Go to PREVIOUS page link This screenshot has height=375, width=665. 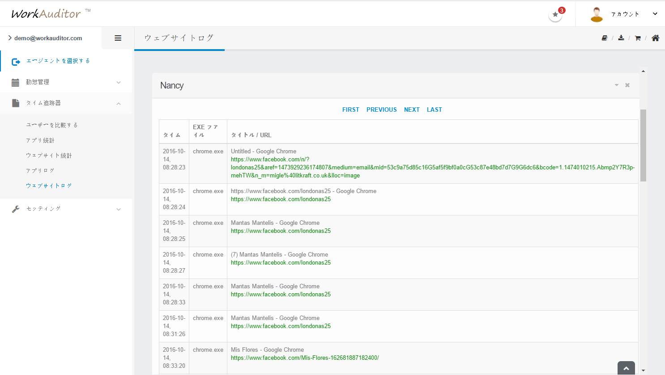[x=382, y=110]
